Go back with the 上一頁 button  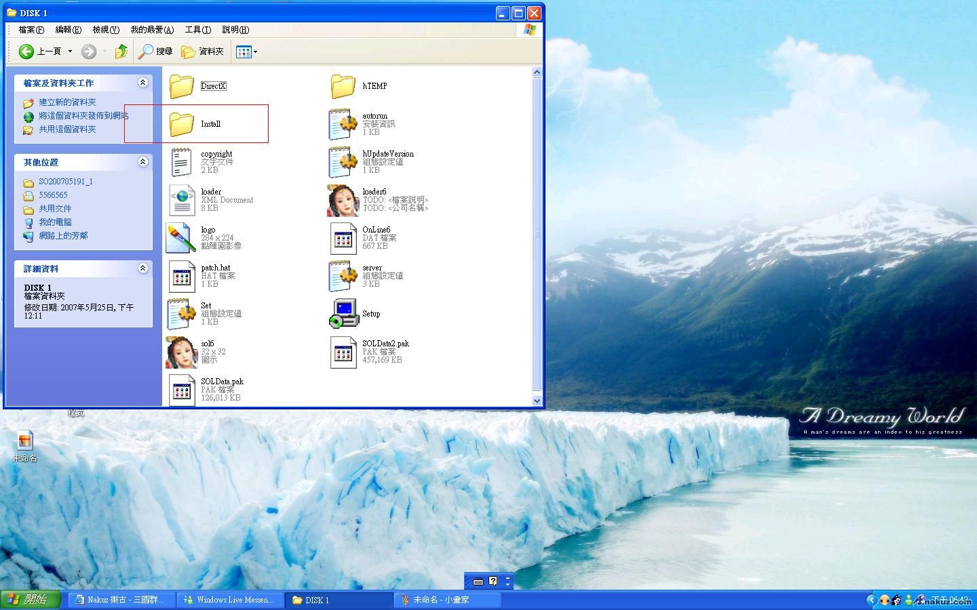39,52
